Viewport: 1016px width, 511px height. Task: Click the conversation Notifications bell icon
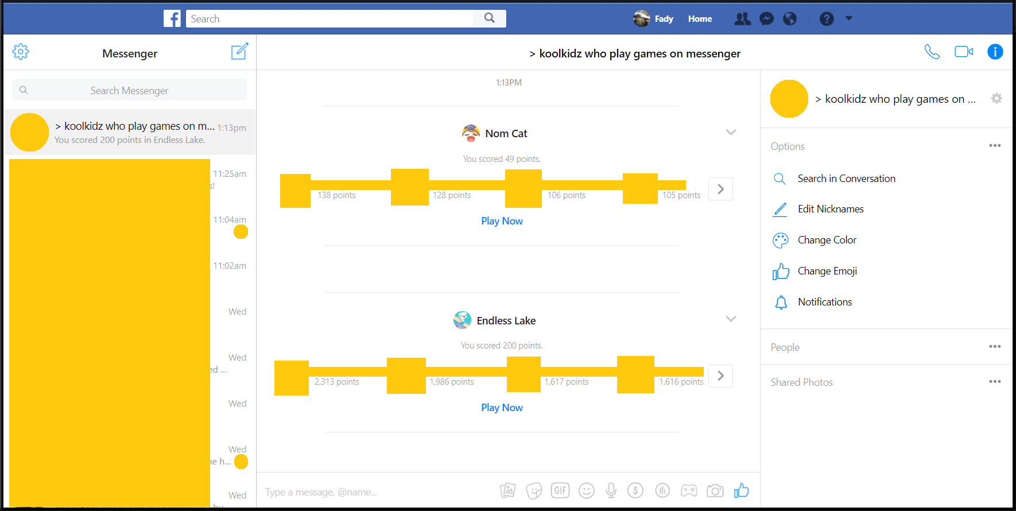point(781,303)
